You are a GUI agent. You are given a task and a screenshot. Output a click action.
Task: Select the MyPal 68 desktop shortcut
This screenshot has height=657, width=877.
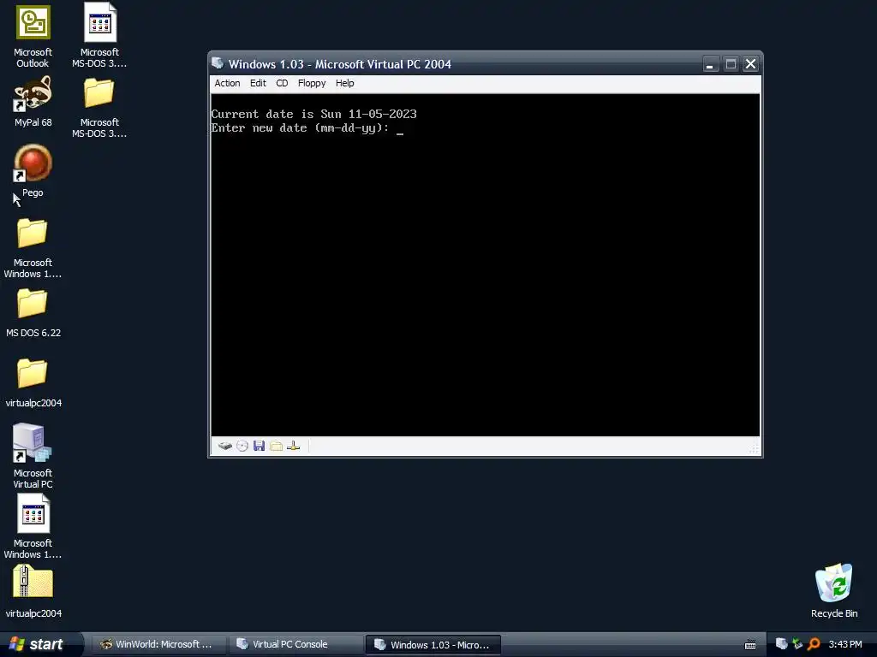(x=33, y=103)
